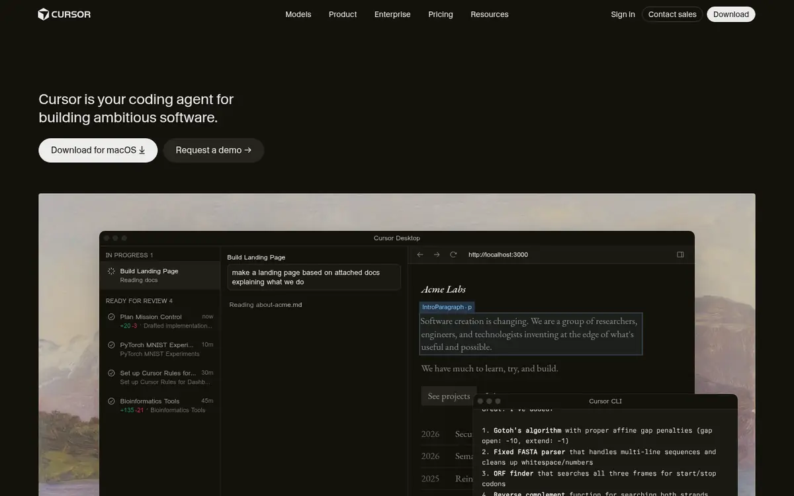Image resolution: width=794 pixels, height=496 pixels.
Task: Click the check icon beside PyTorch MNIST
Action: pos(111,345)
